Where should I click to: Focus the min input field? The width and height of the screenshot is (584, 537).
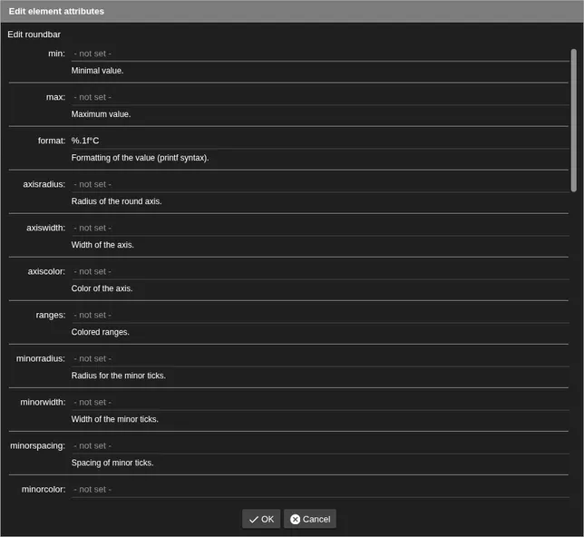(320, 54)
